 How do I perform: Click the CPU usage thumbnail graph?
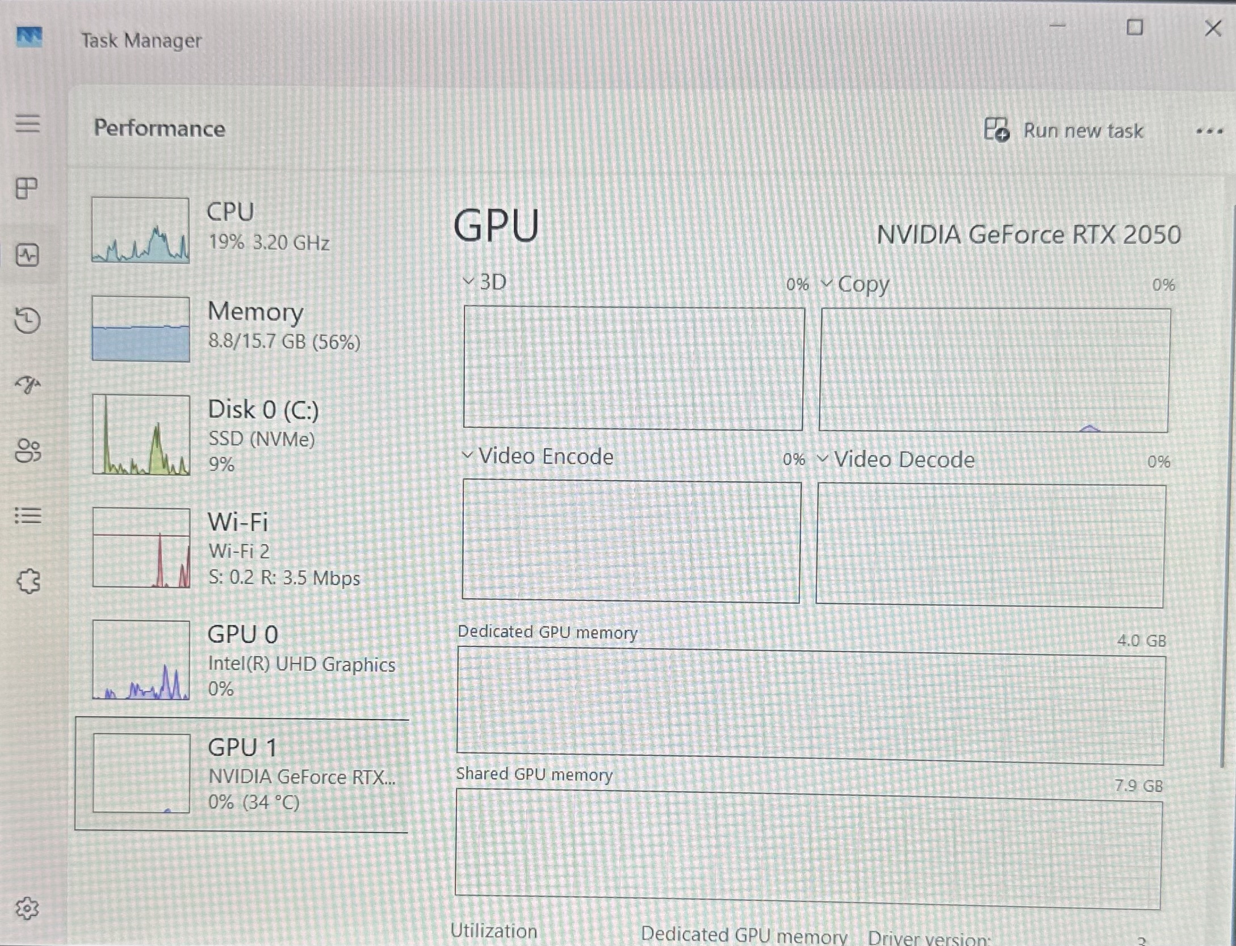[140, 230]
